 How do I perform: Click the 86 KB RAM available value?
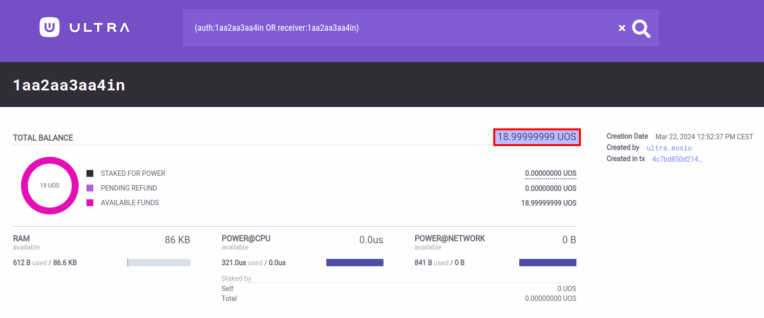tap(177, 240)
